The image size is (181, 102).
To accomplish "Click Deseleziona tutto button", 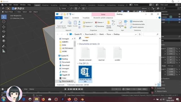I will [137, 24].
